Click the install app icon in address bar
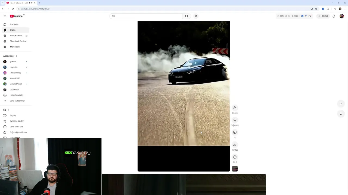This screenshot has height=195, width=348. [x=312, y=9]
